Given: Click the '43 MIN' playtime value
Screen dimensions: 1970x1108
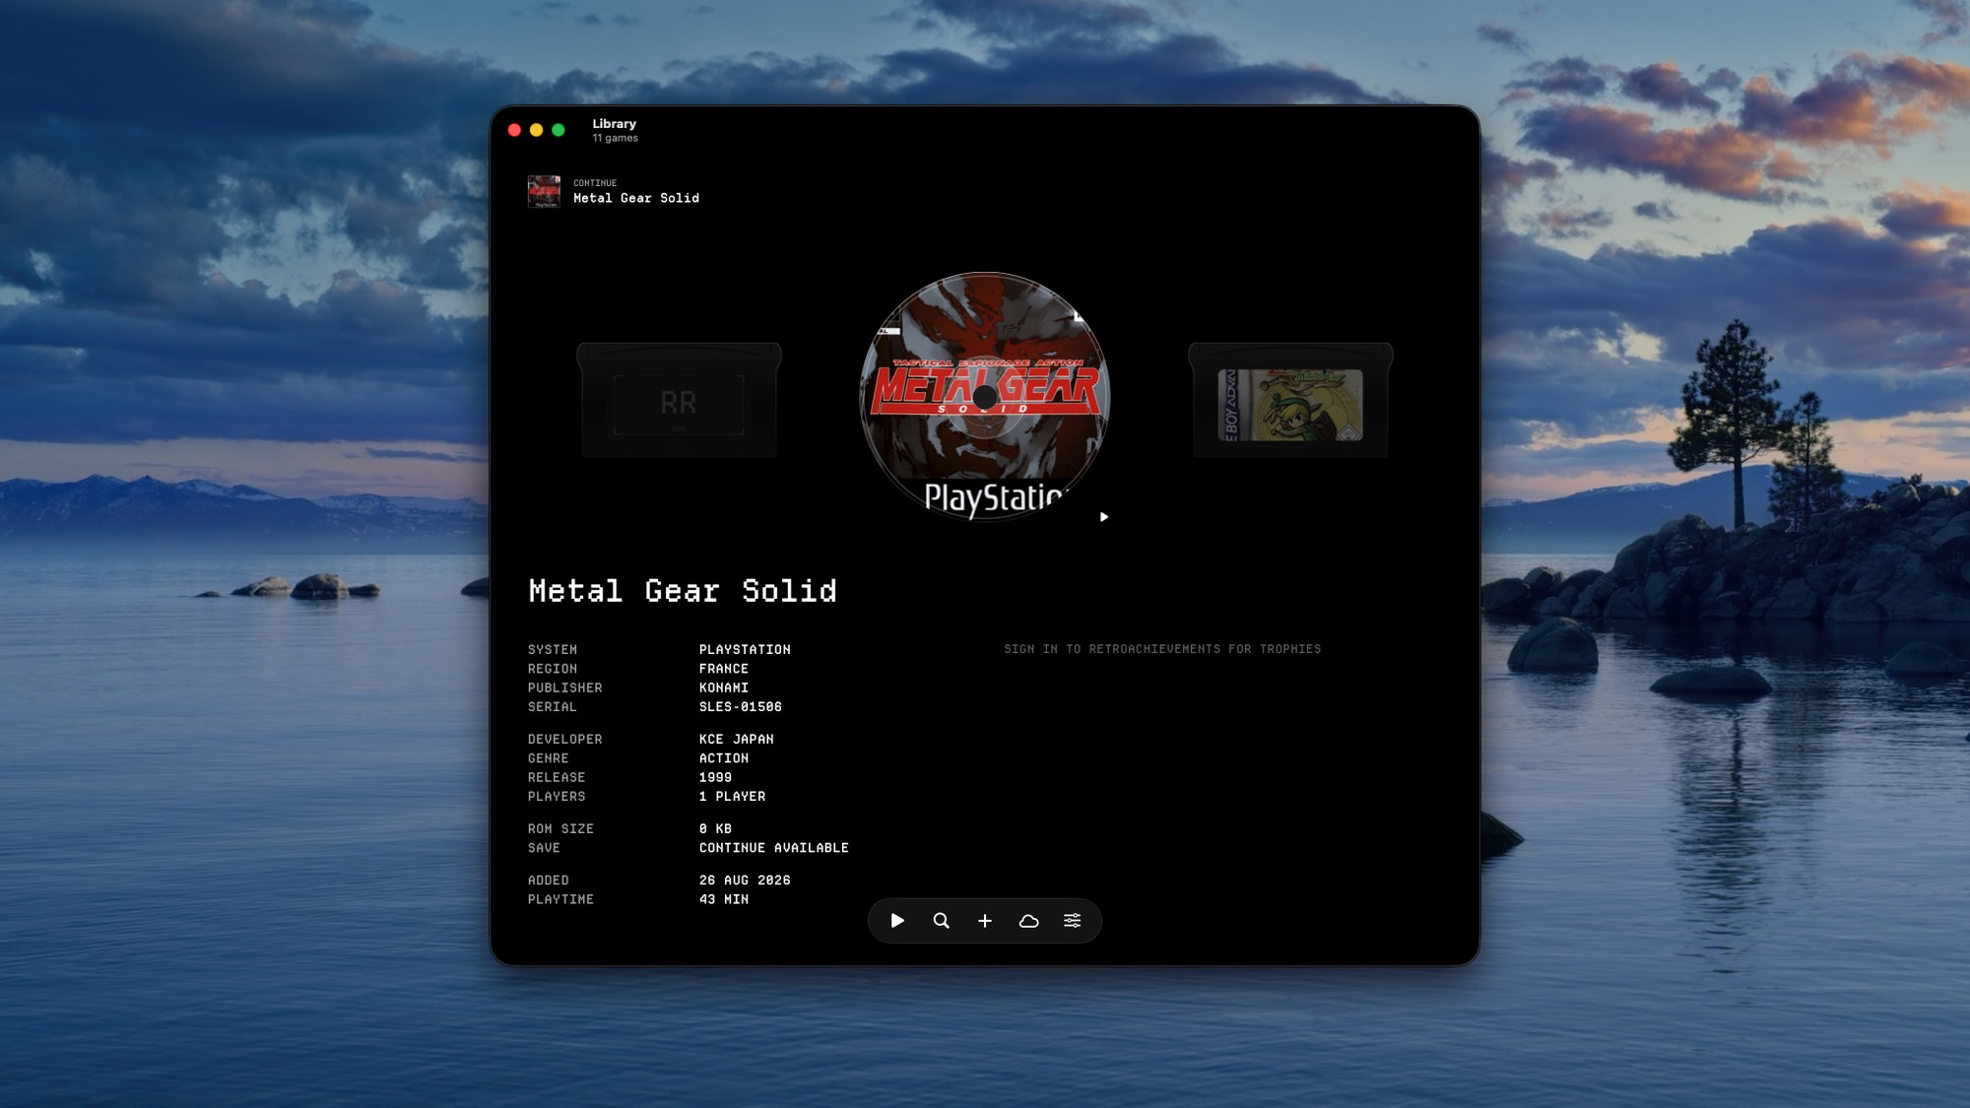Looking at the screenshot, I should pyautogui.click(x=724, y=900).
